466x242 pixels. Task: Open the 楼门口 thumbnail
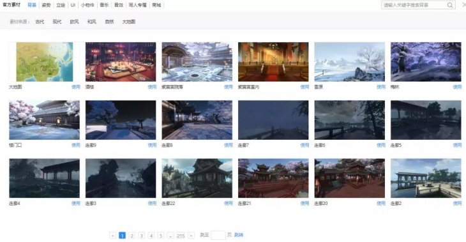(44, 120)
